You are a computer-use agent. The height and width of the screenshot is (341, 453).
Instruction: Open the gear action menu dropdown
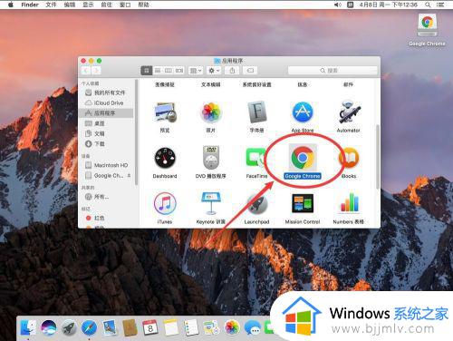[214, 71]
